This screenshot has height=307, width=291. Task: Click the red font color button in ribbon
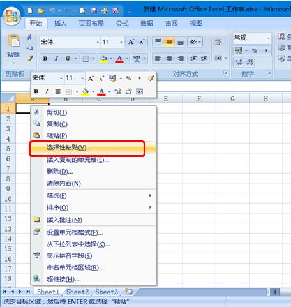(x=119, y=59)
